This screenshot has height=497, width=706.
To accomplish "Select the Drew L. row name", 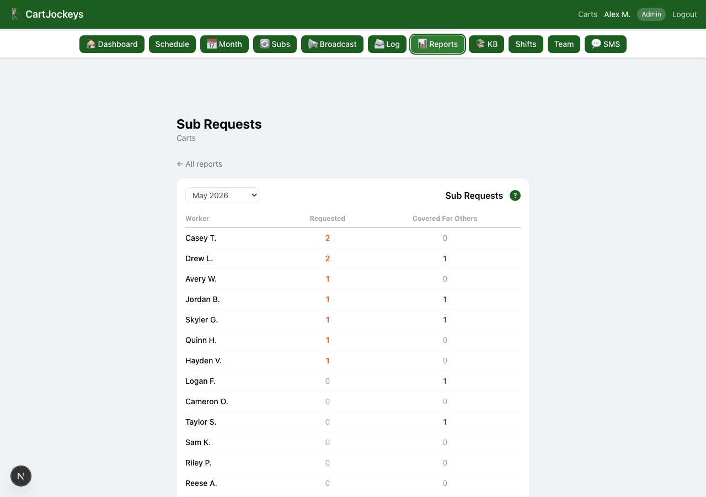I will coord(199,258).
